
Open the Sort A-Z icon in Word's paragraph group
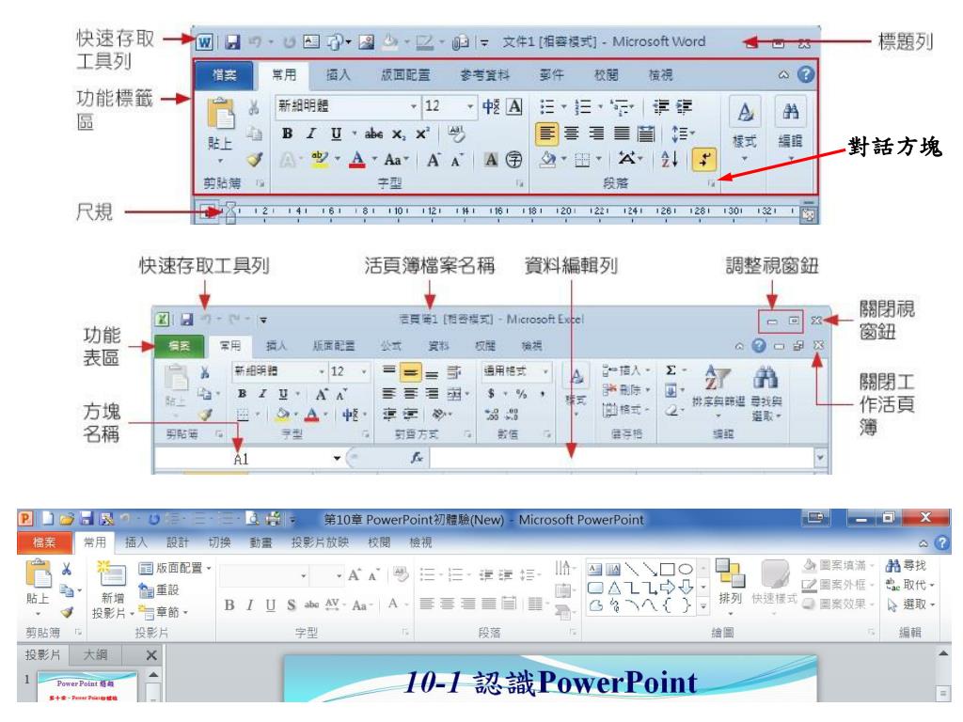pyautogui.click(x=670, y=160)
